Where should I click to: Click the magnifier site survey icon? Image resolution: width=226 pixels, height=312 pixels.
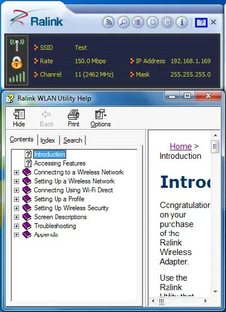pos(123,22)
